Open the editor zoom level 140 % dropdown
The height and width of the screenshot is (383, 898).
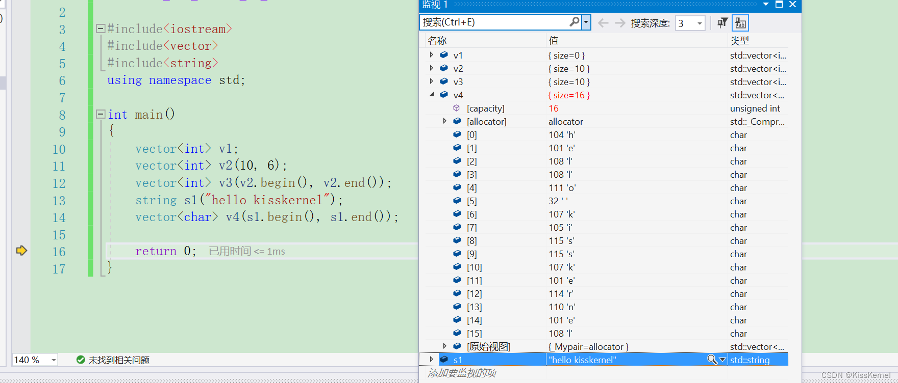click(54, 360)
